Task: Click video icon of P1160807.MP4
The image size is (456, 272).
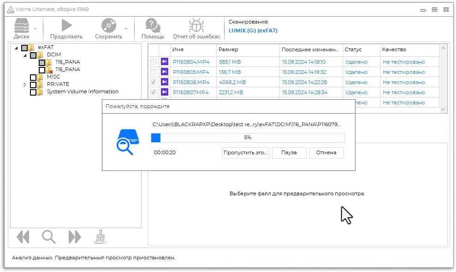Action: point(165,92)
